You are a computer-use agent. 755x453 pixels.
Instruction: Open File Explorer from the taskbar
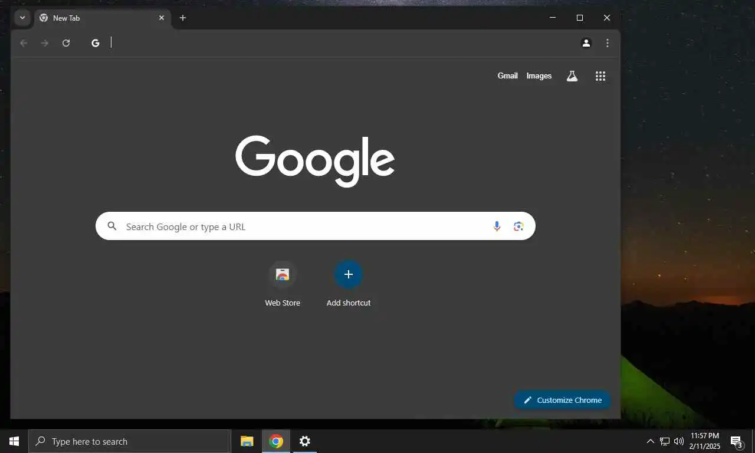247,441
